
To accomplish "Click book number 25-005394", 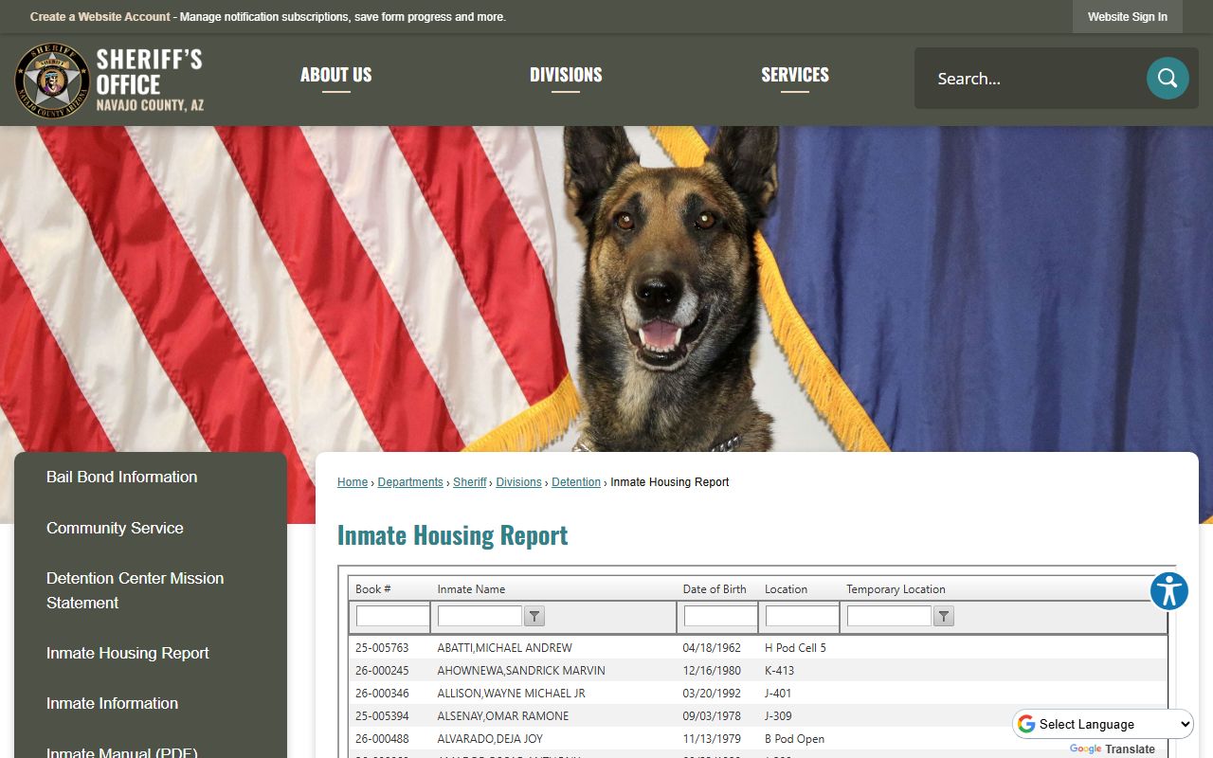I will pos(382,716).
